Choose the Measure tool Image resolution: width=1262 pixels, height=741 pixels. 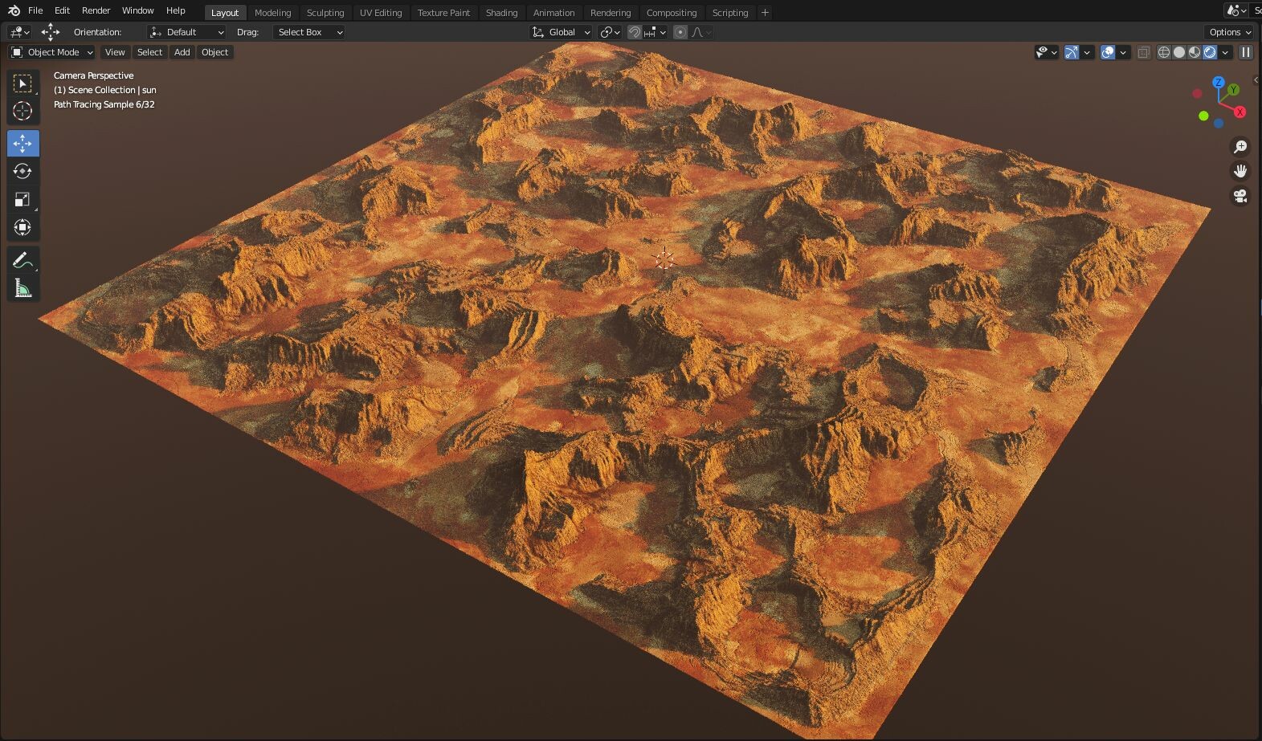pyautogui.click(x=22, y=288)
